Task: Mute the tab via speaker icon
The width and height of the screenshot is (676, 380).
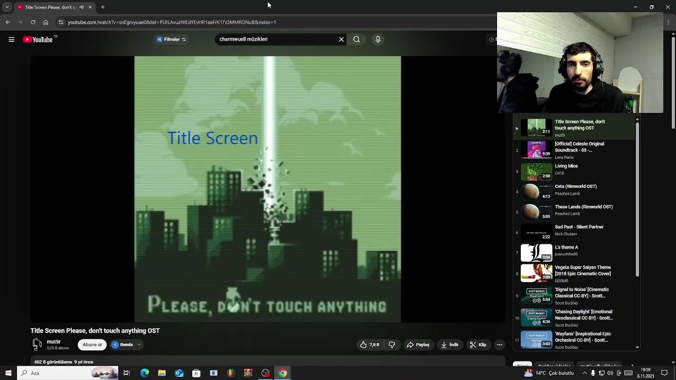Action: [x=81, y=7]
